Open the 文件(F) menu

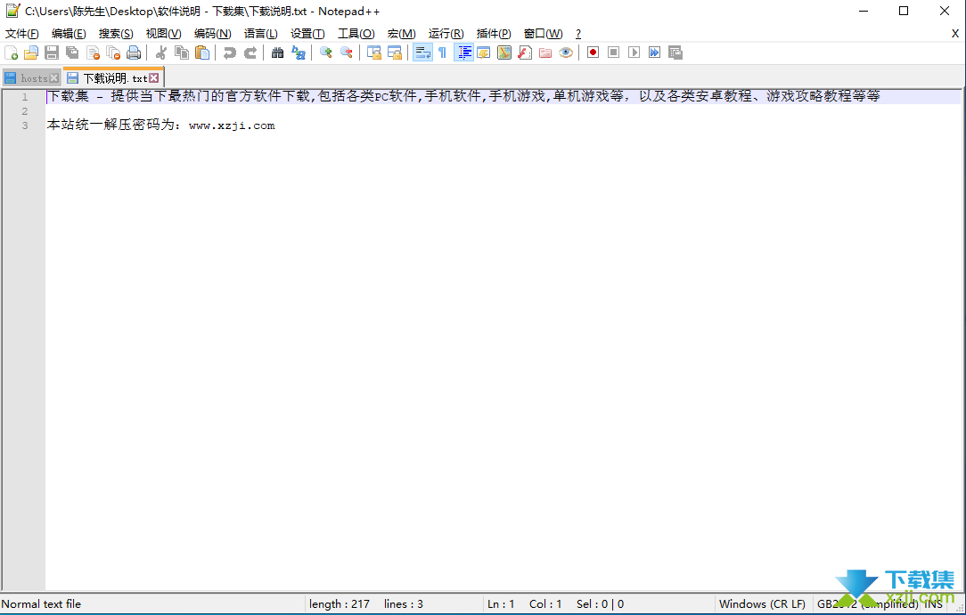pos(22,34)
